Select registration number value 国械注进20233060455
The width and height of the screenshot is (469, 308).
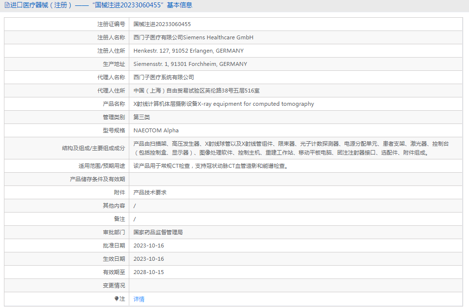[x=162, y=24]
